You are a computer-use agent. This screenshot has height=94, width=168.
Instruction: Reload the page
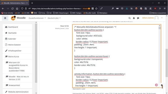(12, 9)
